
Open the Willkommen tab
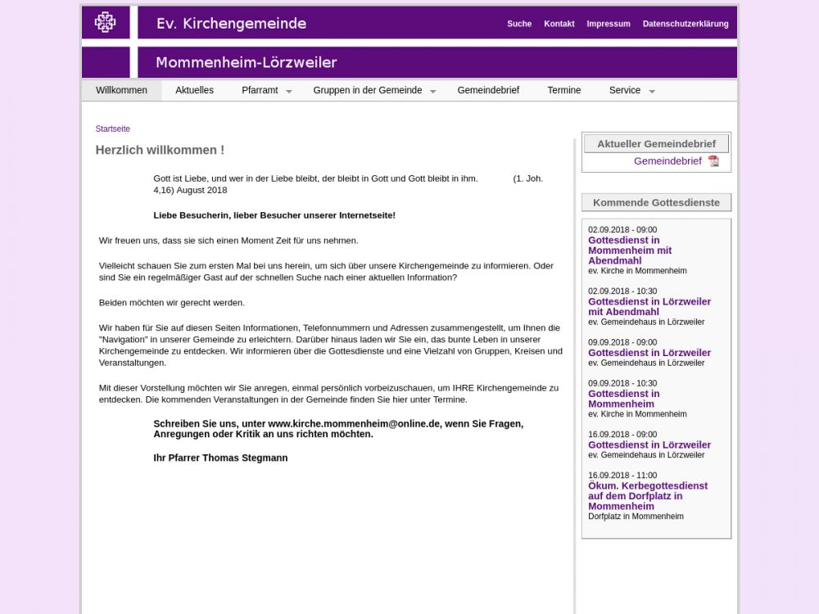click(x=121, y=90)
